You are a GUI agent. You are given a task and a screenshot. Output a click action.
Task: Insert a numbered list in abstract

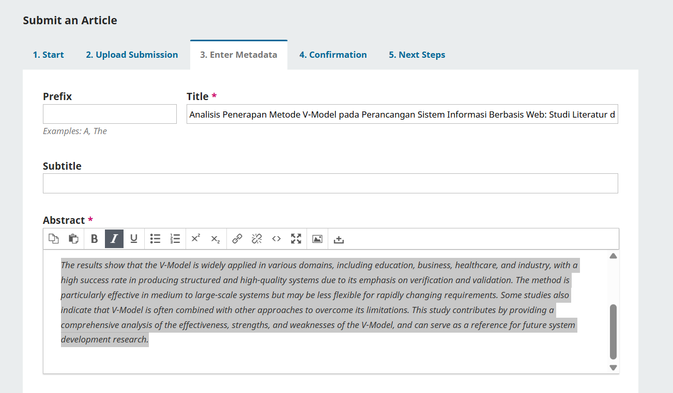(175, 239)
